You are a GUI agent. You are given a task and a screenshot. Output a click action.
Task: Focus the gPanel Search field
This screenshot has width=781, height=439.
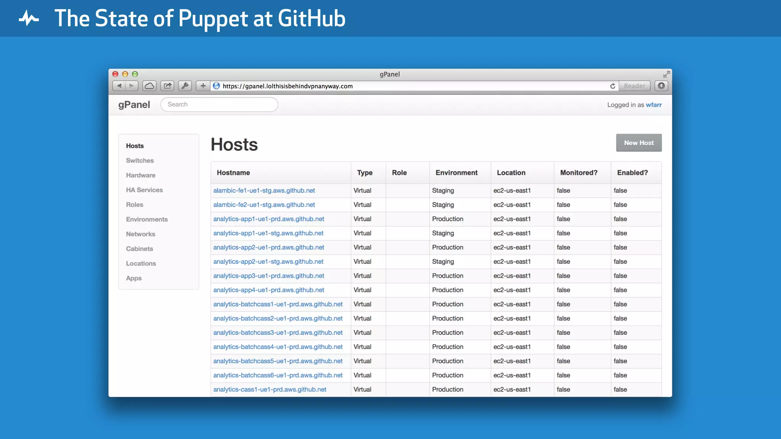(219, 104)
